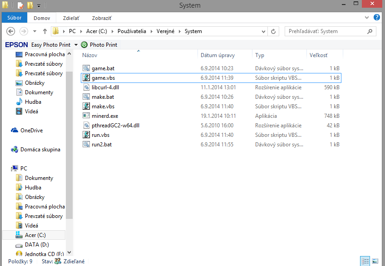Open the Domov ribbon tab

pos(42,18)
